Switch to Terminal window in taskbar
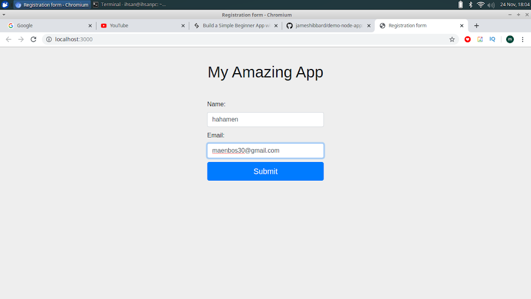This screenshot has width=531, height=299. coord(130,5)
